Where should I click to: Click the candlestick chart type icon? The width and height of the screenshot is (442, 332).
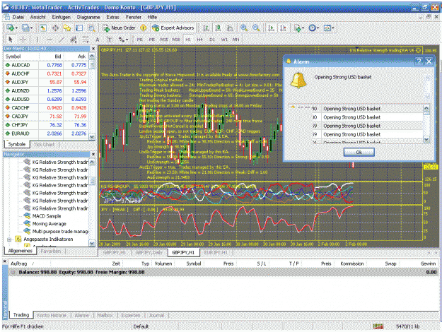coord(218,28)
